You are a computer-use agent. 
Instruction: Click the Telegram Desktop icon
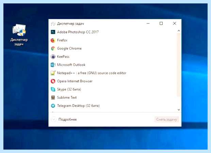53,106
